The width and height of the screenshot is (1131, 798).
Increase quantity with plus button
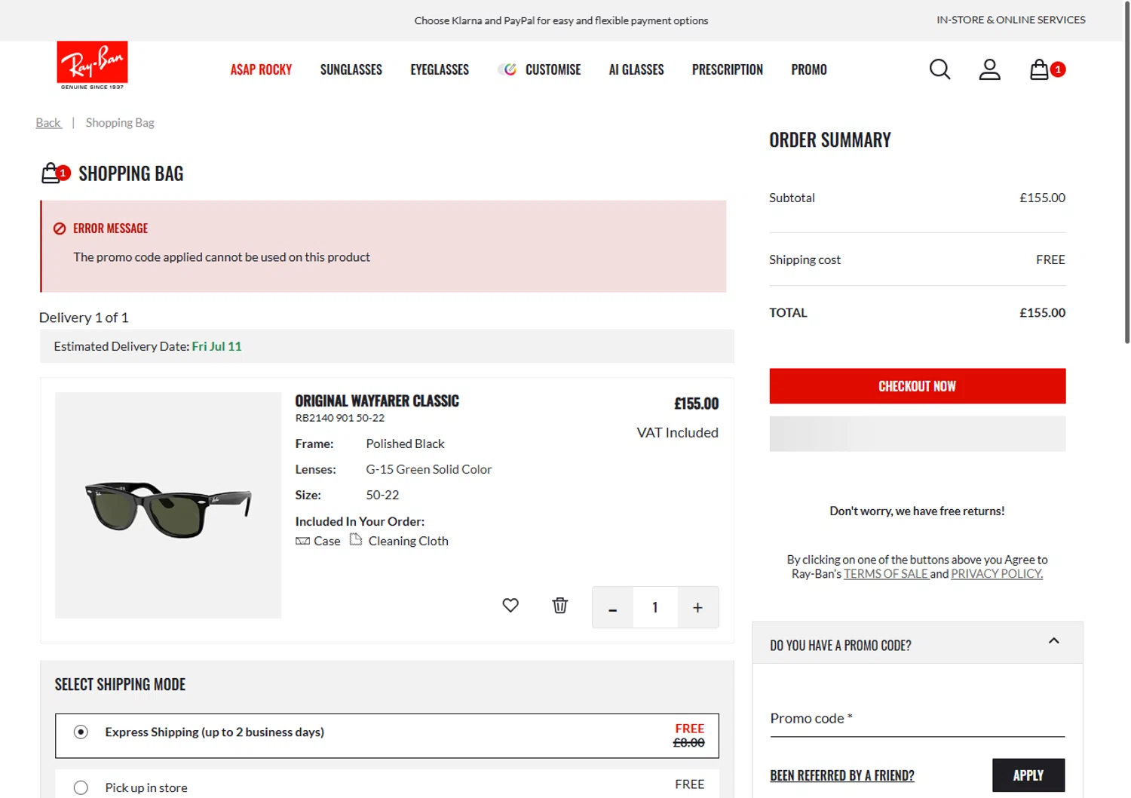698,607
